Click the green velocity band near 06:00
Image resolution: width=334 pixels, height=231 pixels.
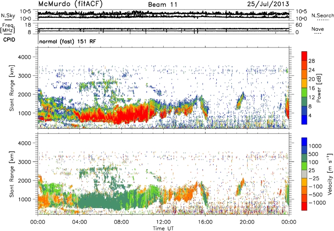100,200
